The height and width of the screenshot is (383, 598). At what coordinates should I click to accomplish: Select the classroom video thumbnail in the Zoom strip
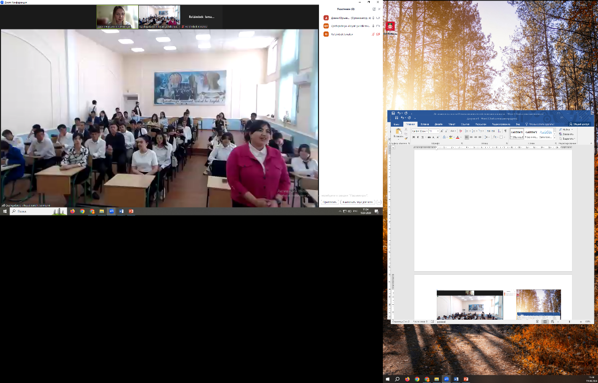click(x=159, y=17)
